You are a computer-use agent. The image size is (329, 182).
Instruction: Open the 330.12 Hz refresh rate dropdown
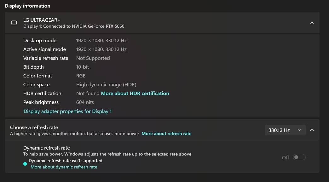tap(285, 130)
